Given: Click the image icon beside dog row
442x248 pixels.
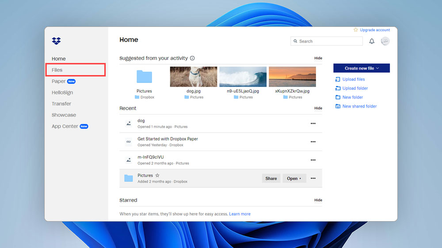Looking at the screenshot, I should click(x=129, y=123).
